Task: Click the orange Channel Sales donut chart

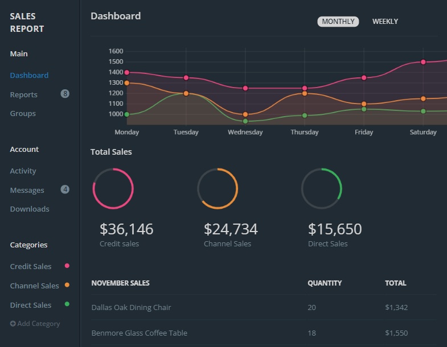Action: pyautogui.click(x=218, y=188)
